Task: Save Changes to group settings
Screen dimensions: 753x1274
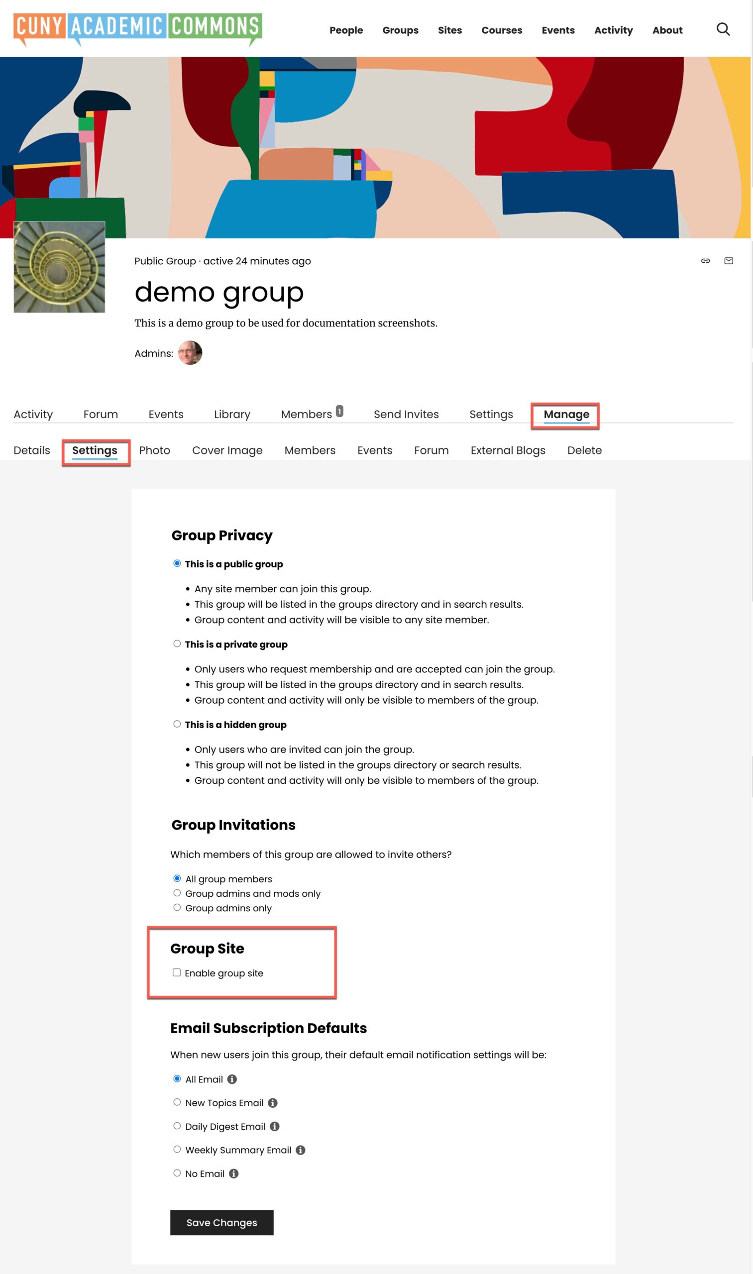Action: (222, 1222)
